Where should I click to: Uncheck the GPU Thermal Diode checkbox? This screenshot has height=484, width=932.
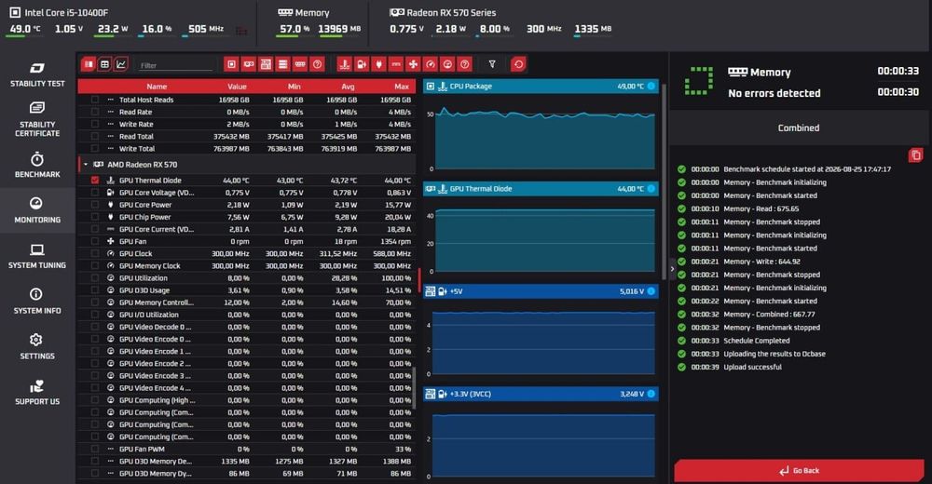[95, 180]
